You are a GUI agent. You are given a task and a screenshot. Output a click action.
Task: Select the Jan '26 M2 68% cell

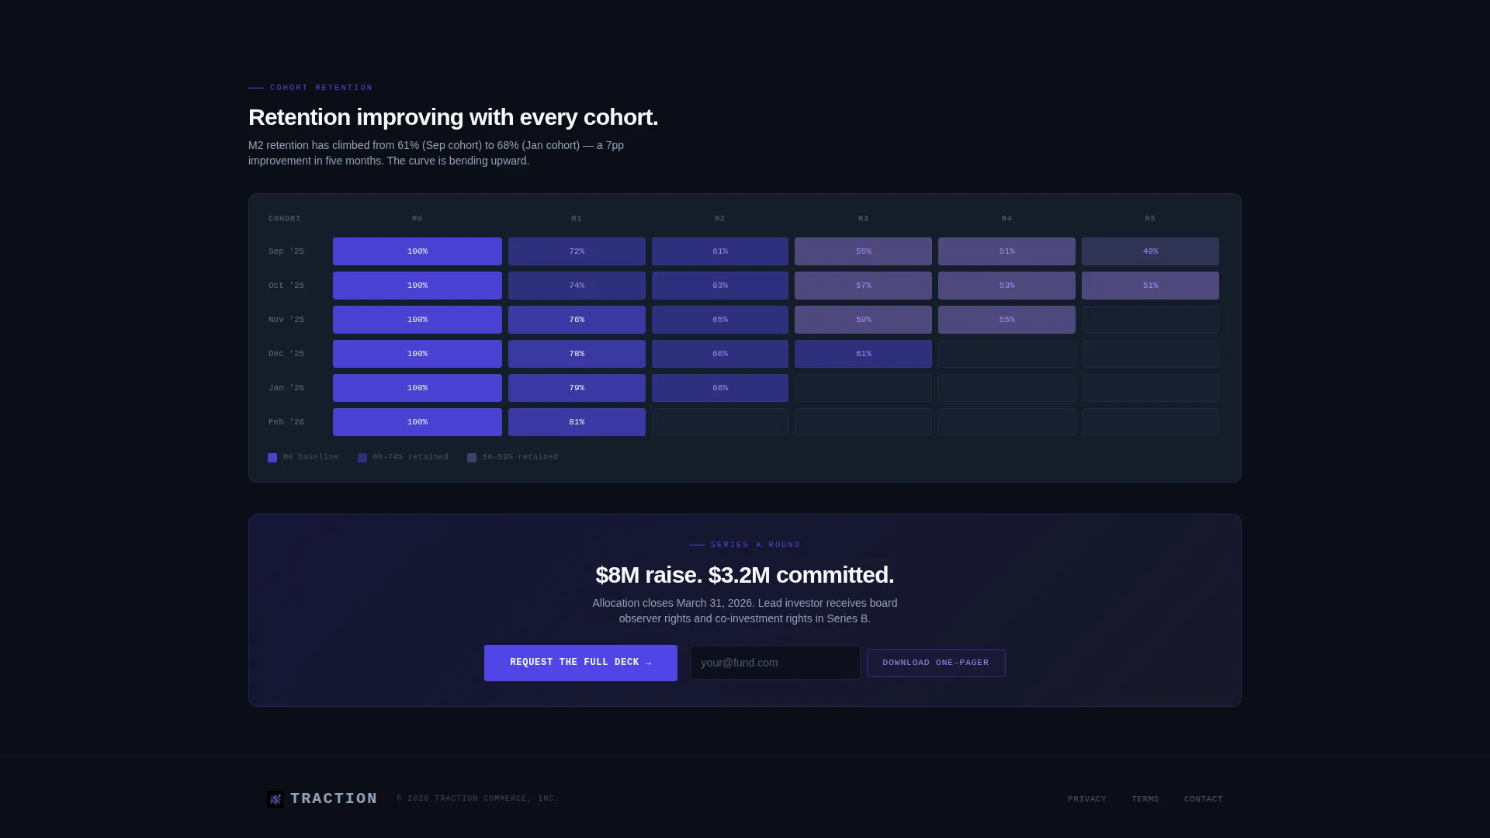pyautogui.click(x=720, y=388)
